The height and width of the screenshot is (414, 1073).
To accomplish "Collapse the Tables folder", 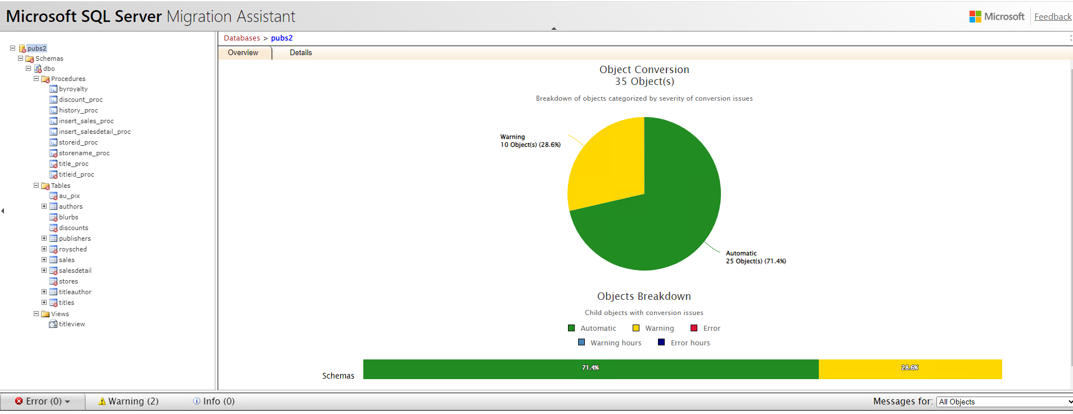I will pos(36,185).
